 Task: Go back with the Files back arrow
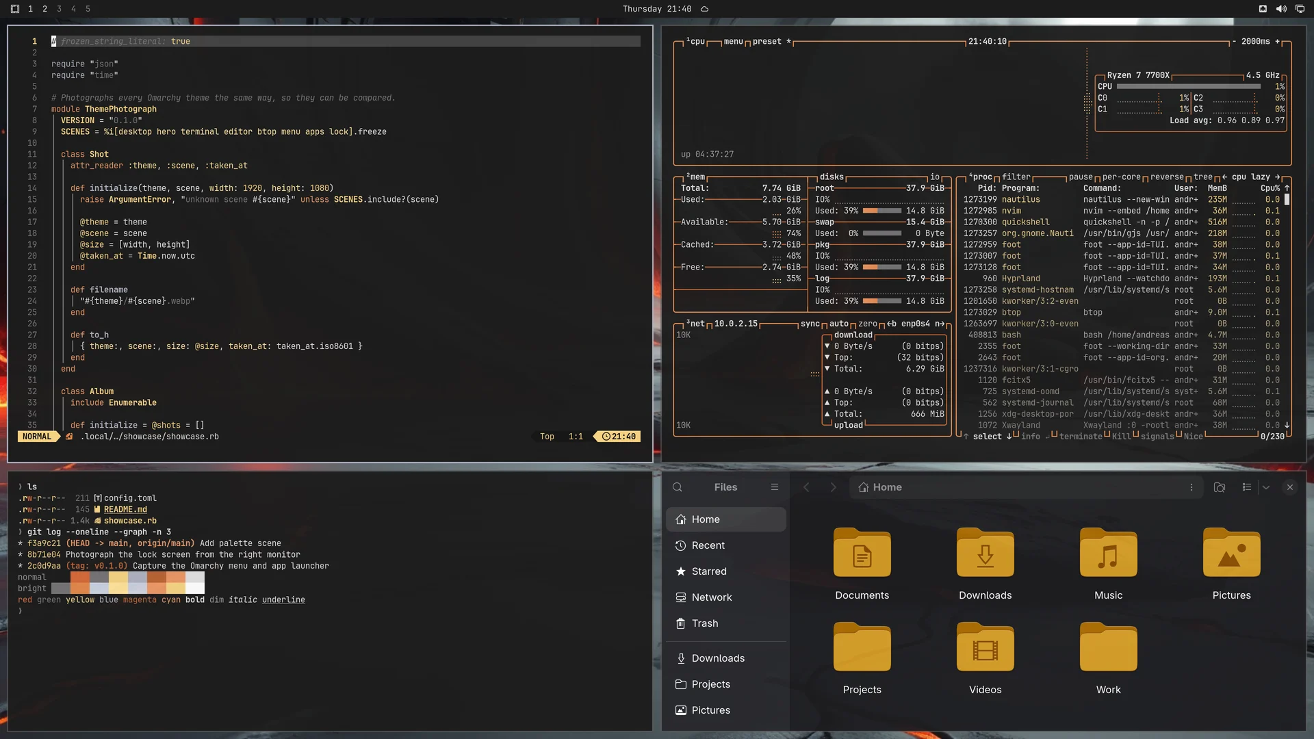tap(806, 487)
